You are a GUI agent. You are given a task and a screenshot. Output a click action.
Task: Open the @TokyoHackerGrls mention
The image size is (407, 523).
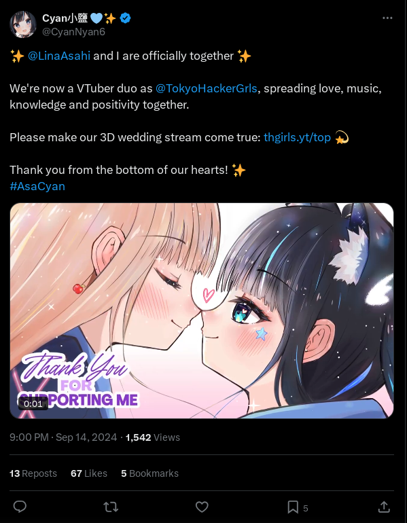206,88
